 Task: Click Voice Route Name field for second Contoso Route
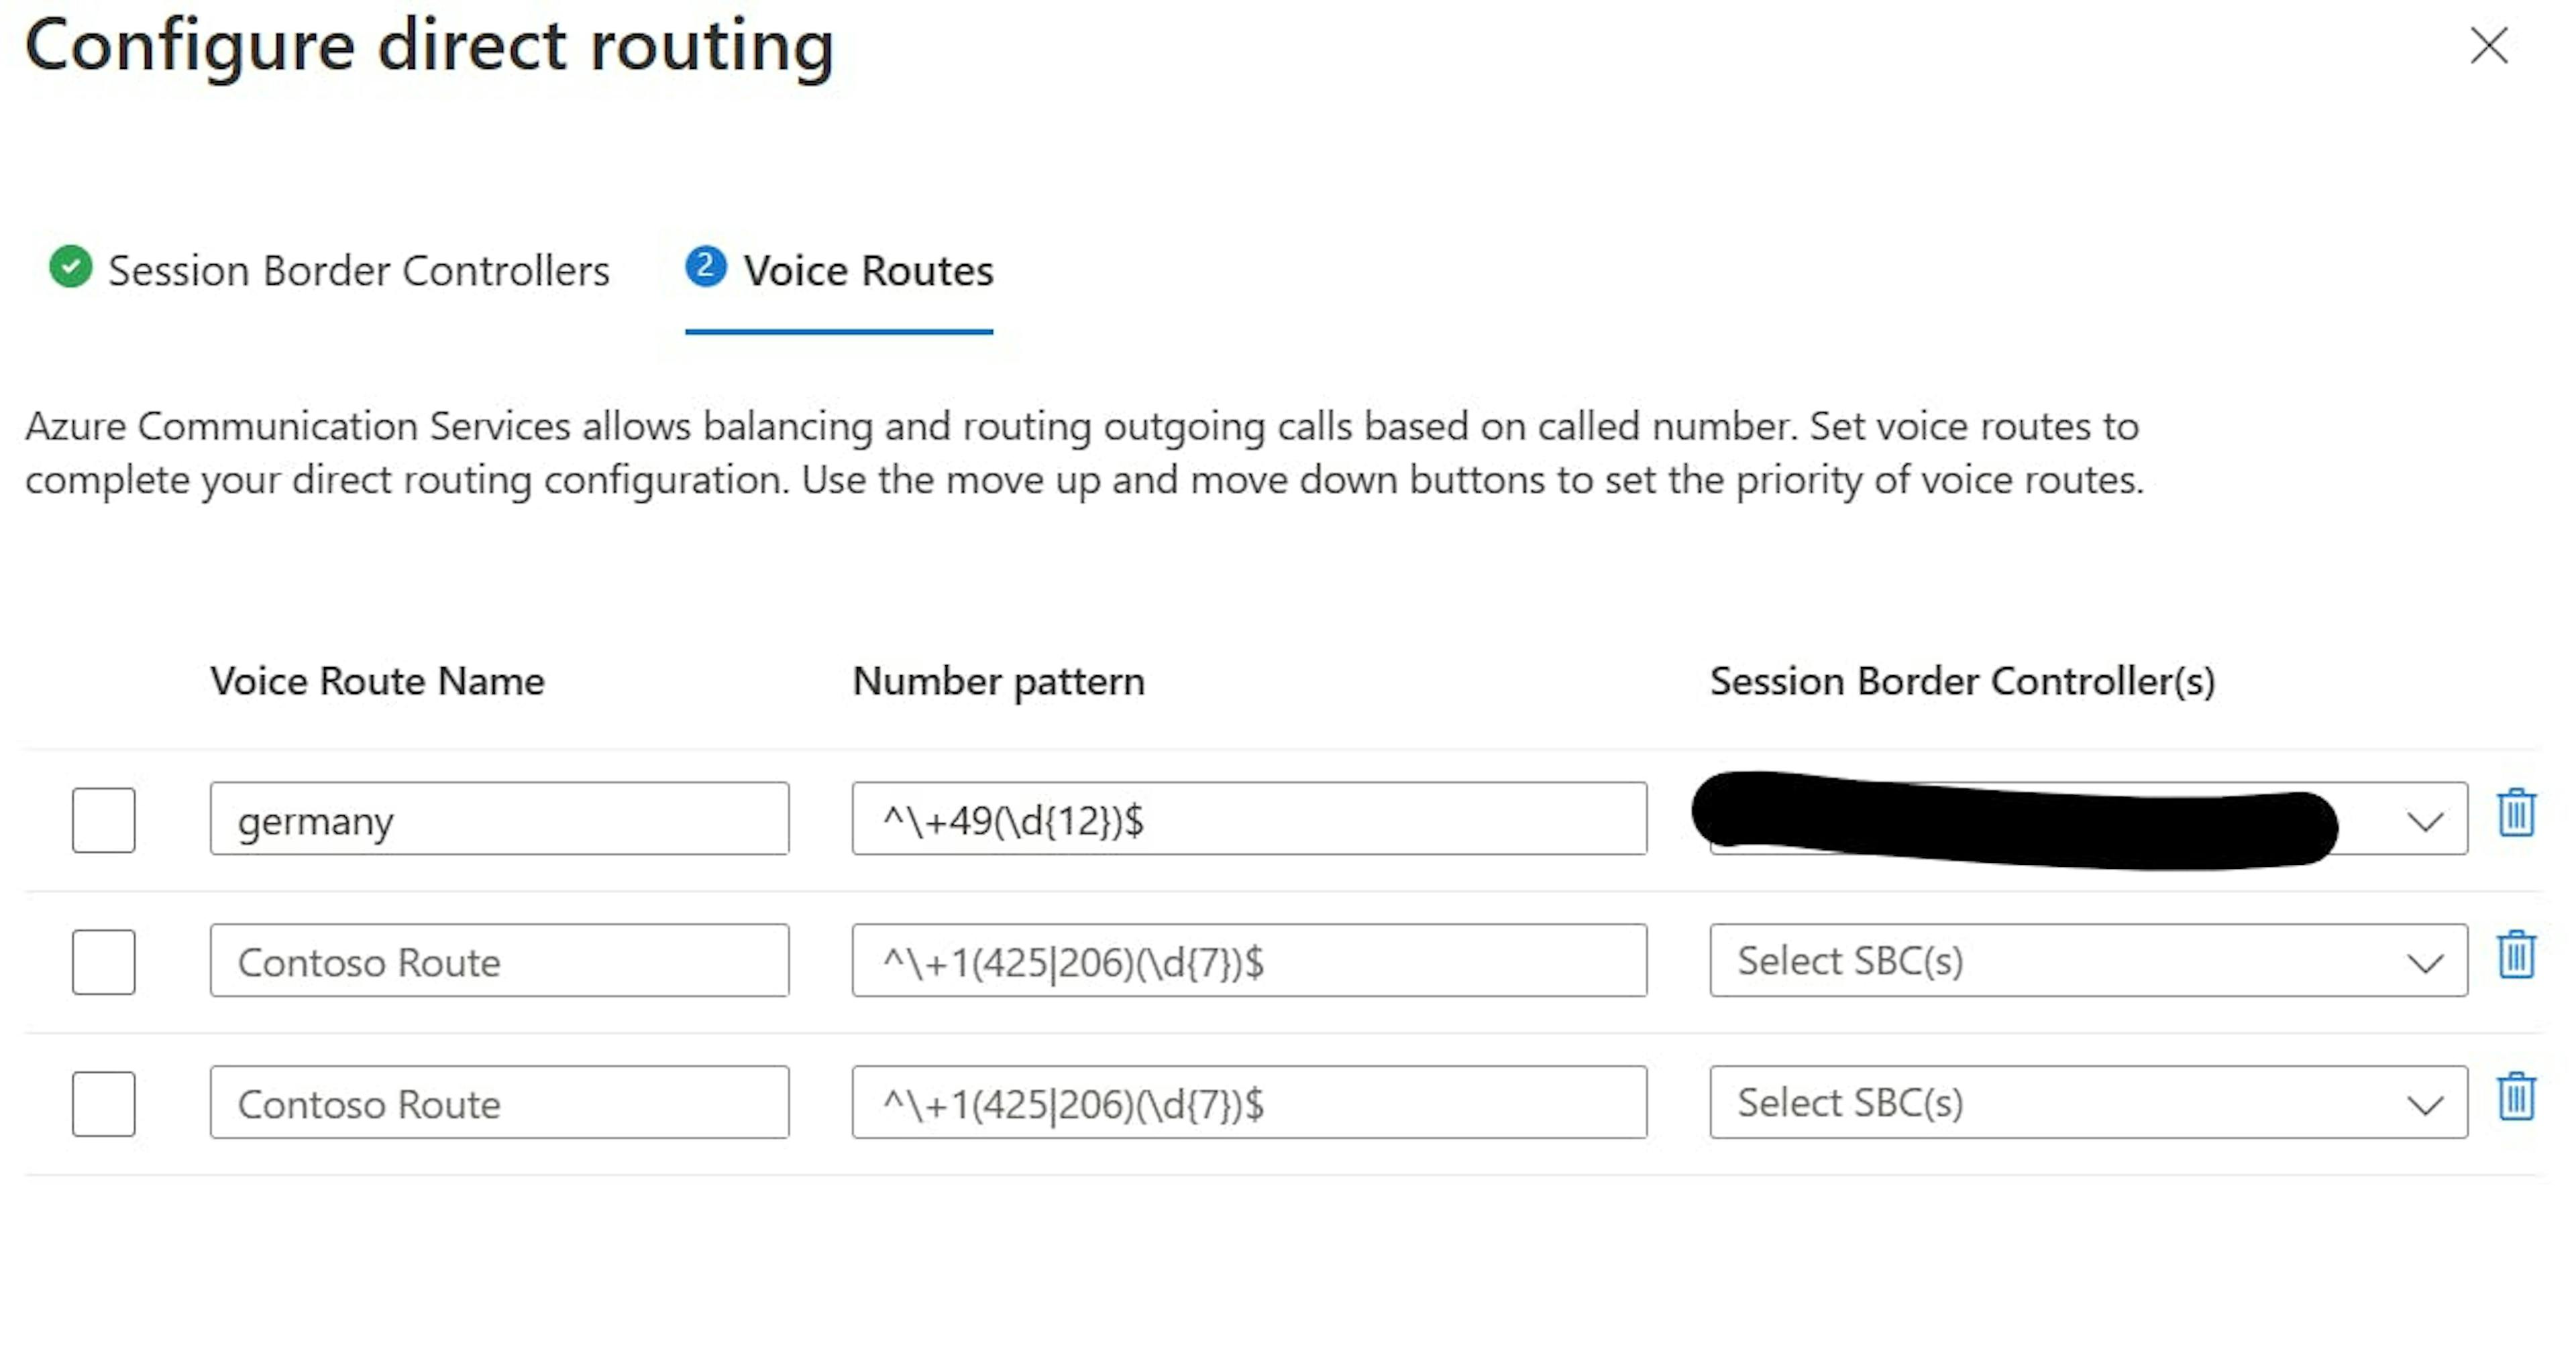499,1103
